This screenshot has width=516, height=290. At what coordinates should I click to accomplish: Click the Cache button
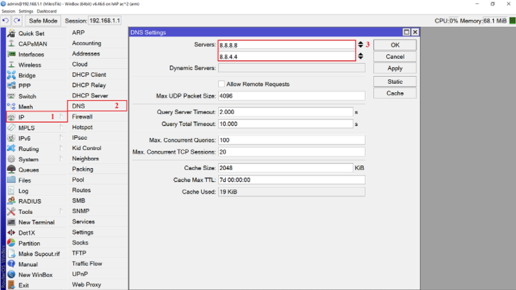(x=395, y=93)
